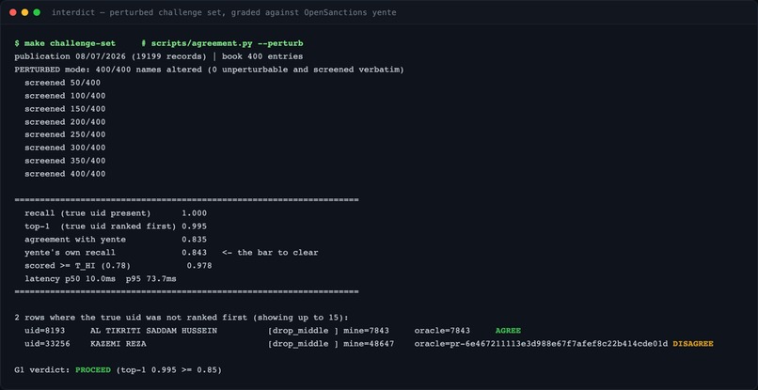The height and width of the screenshot is (390, 758).
Task: Click the line 'PERTURBED mode: 400/400 names altered'
Action: click(x=108, y=70)
